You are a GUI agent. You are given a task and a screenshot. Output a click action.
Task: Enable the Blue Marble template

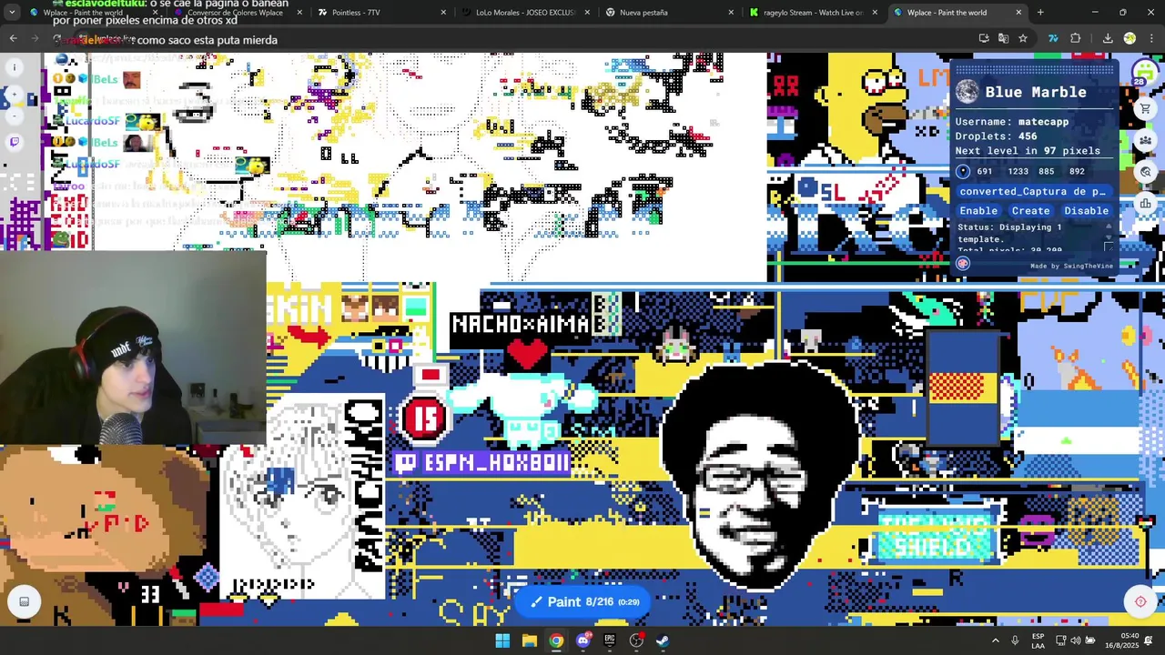[978, 210]
